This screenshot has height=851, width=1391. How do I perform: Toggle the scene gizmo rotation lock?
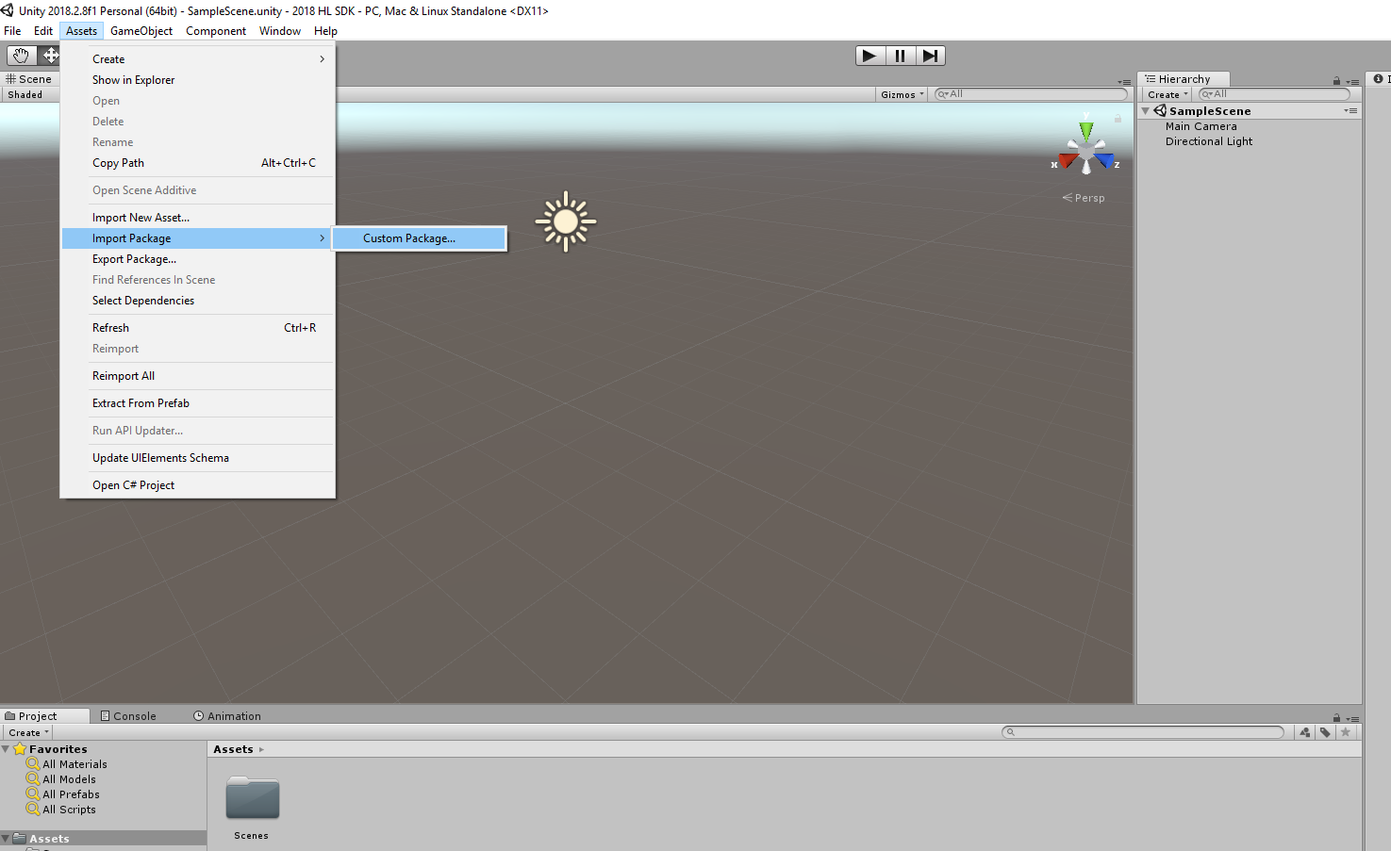(x=1118, y=119)
